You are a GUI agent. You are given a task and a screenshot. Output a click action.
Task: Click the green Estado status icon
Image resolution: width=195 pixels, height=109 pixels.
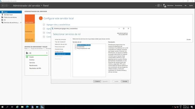point(27,57)
